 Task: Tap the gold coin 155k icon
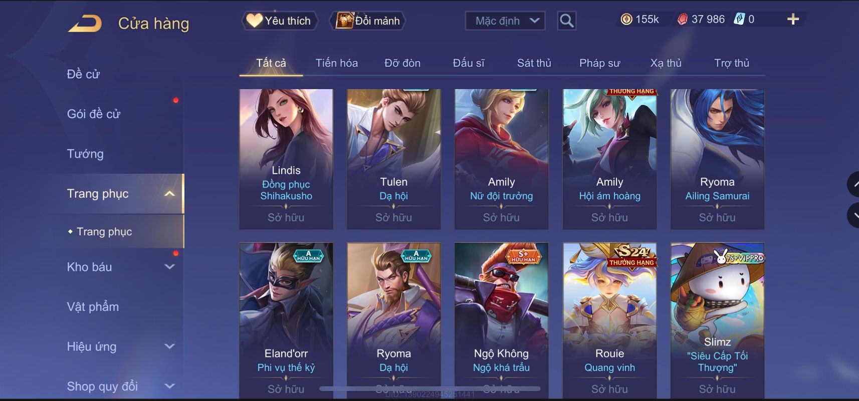[x=626, y=20]
